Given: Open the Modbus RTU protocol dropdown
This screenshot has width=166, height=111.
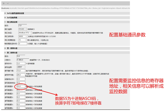Looking at the screenshot, I should (x=25, y=33).
